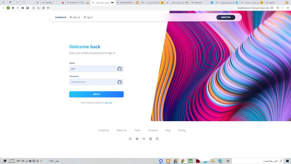
Task: Switch to the Cpanel tab
Action: 277,3
